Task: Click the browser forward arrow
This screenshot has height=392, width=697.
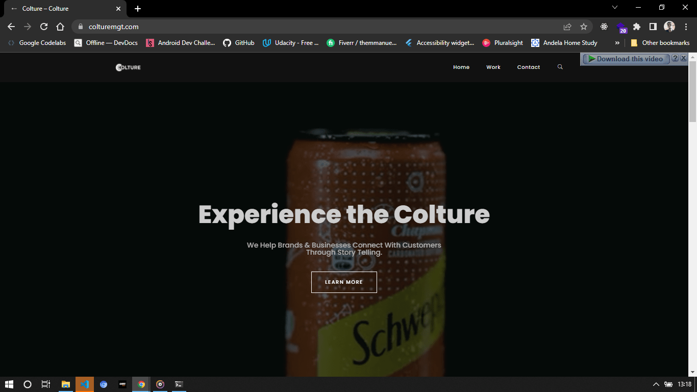Action: [28, 27]
